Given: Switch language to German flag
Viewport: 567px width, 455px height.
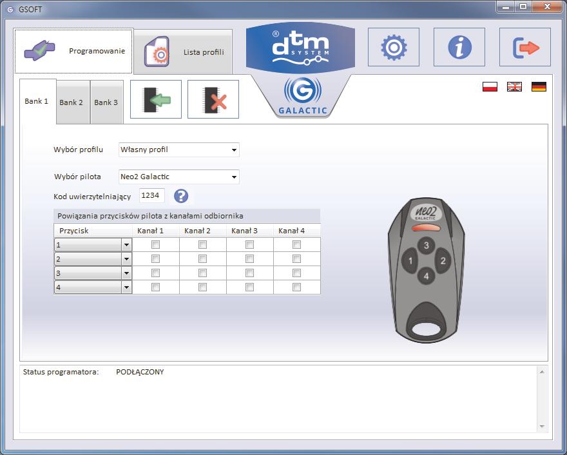Looking at the screenshot, I should (539, 87).
